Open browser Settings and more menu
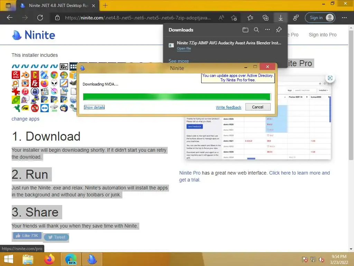The width and height of the screenshot is (354, 266). coord(344,18)
